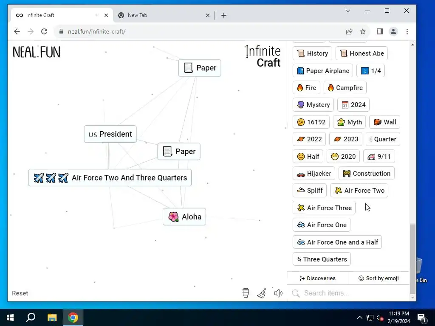Viewport: 435px width, 326px height.
Task: Select the 2023 item
Action: coord(346,139)
